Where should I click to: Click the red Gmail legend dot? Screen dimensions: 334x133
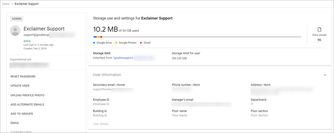141,43
